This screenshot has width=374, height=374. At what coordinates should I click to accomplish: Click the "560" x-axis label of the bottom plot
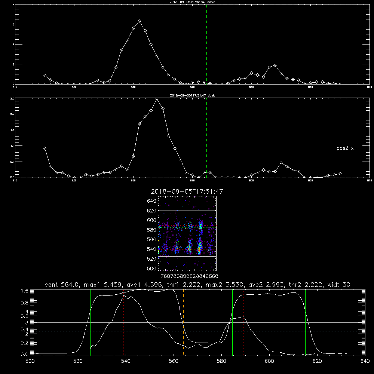pos(174,361)
